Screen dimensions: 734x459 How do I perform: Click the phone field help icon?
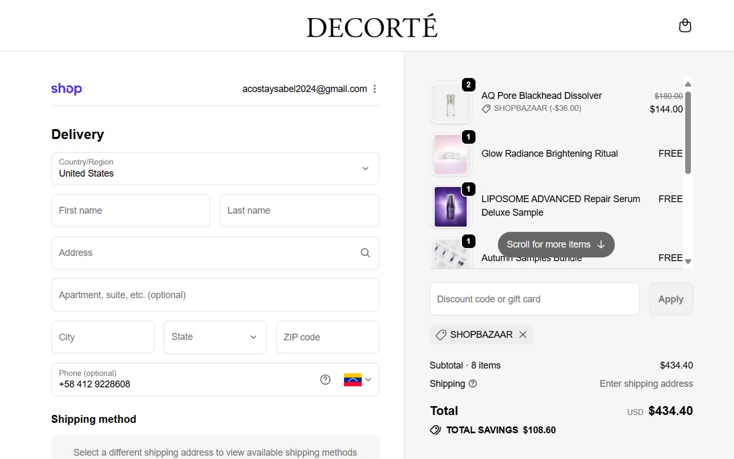tap(325, 379)
